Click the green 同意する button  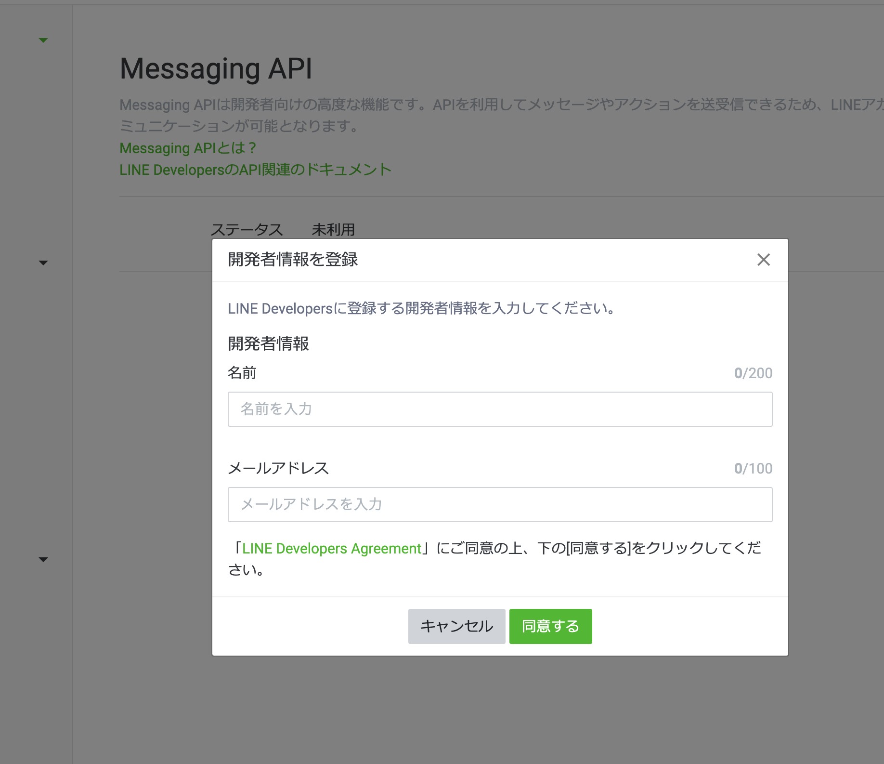click(x=550, y=626)
